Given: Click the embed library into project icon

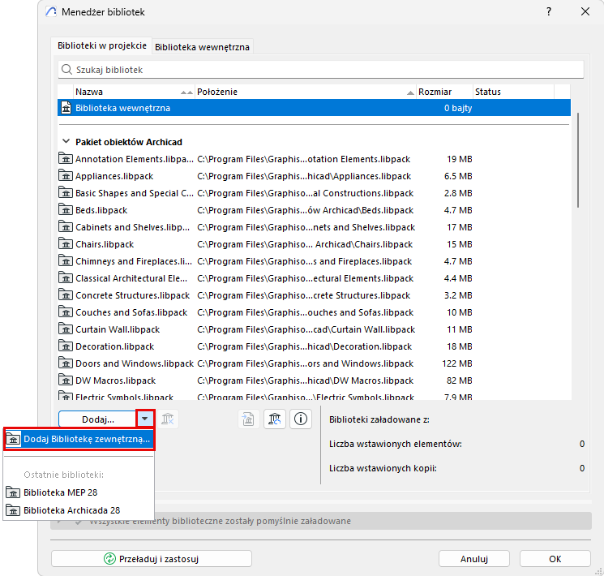Looking at the screenshot, I should 248,419.
